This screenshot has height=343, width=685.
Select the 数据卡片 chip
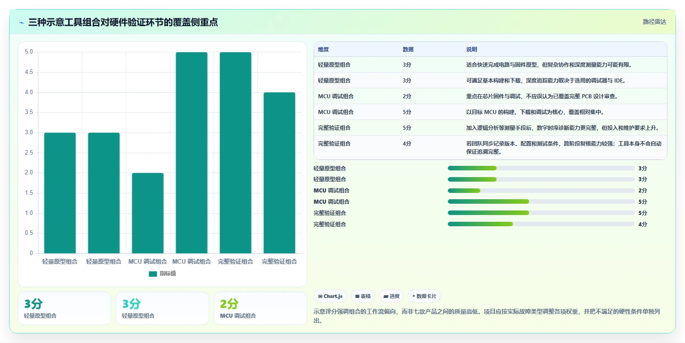click(424, 296)
